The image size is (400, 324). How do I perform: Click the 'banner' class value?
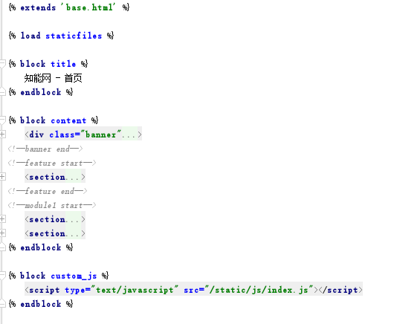[101, 135]
